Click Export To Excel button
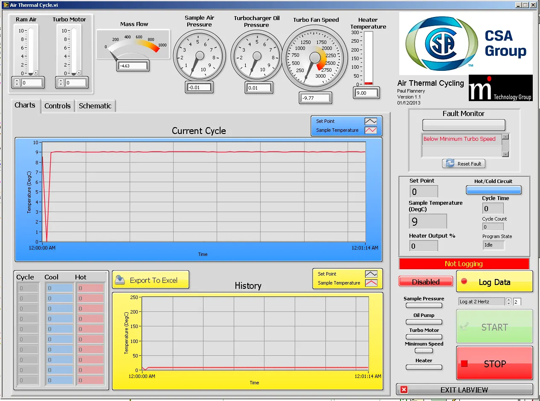 point(151,280)
